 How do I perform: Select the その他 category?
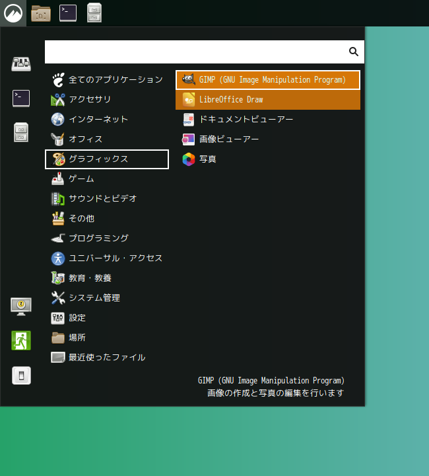[107, 219]
